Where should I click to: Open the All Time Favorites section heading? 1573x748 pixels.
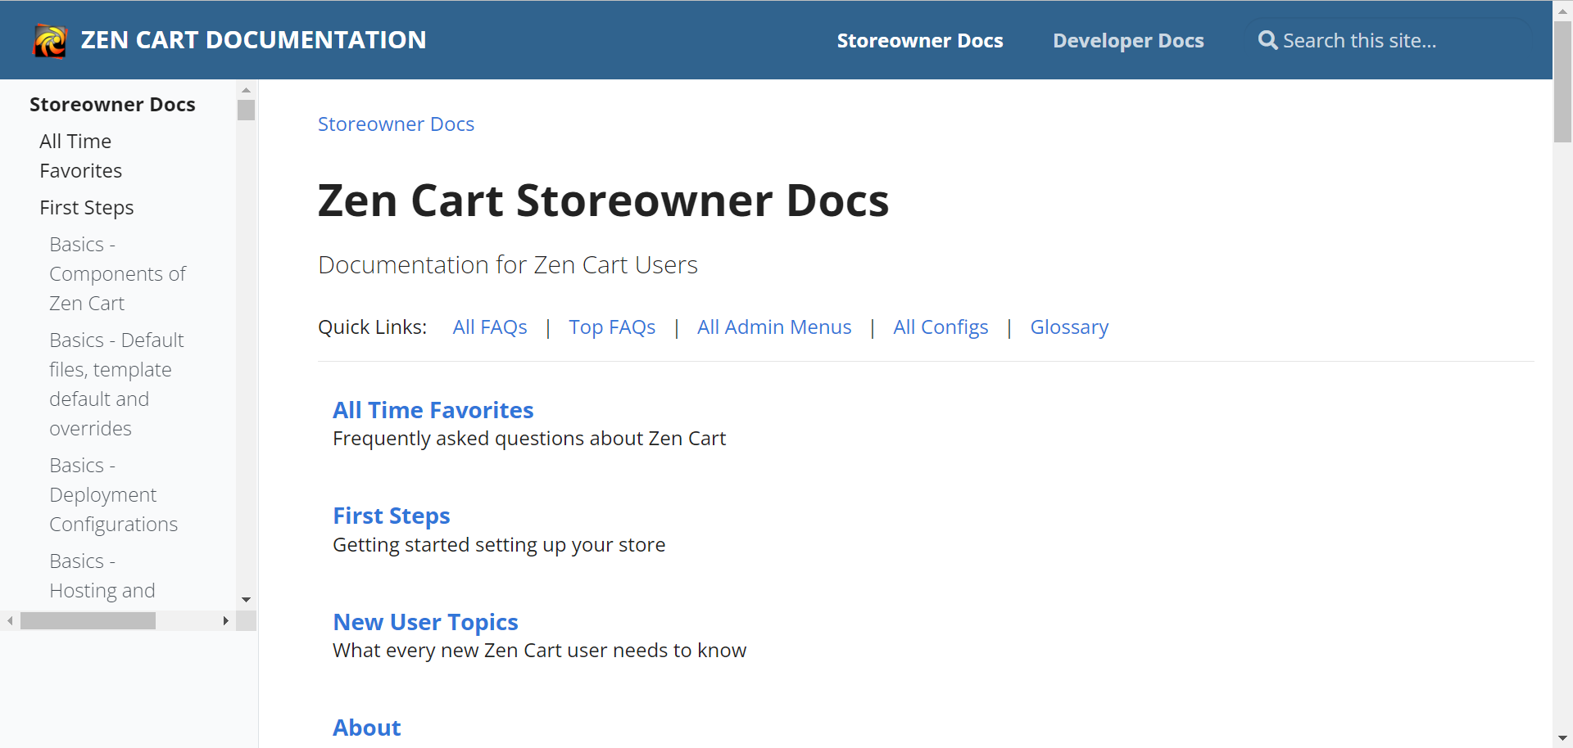[x=433, y=409]
